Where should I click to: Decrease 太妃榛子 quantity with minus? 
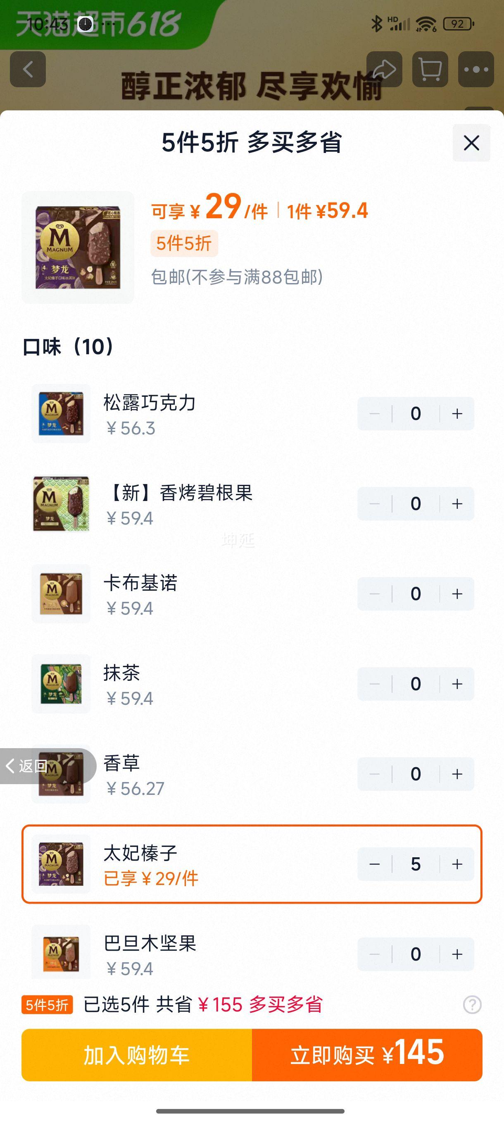click(x=374, y=864)
